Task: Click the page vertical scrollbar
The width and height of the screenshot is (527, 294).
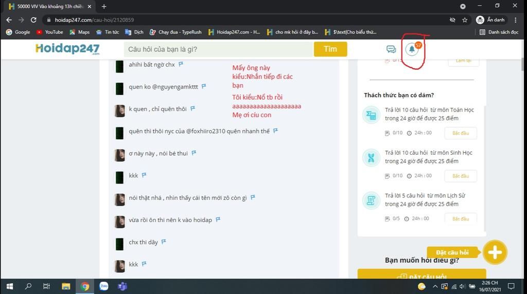Action: (x=523, y=64)
